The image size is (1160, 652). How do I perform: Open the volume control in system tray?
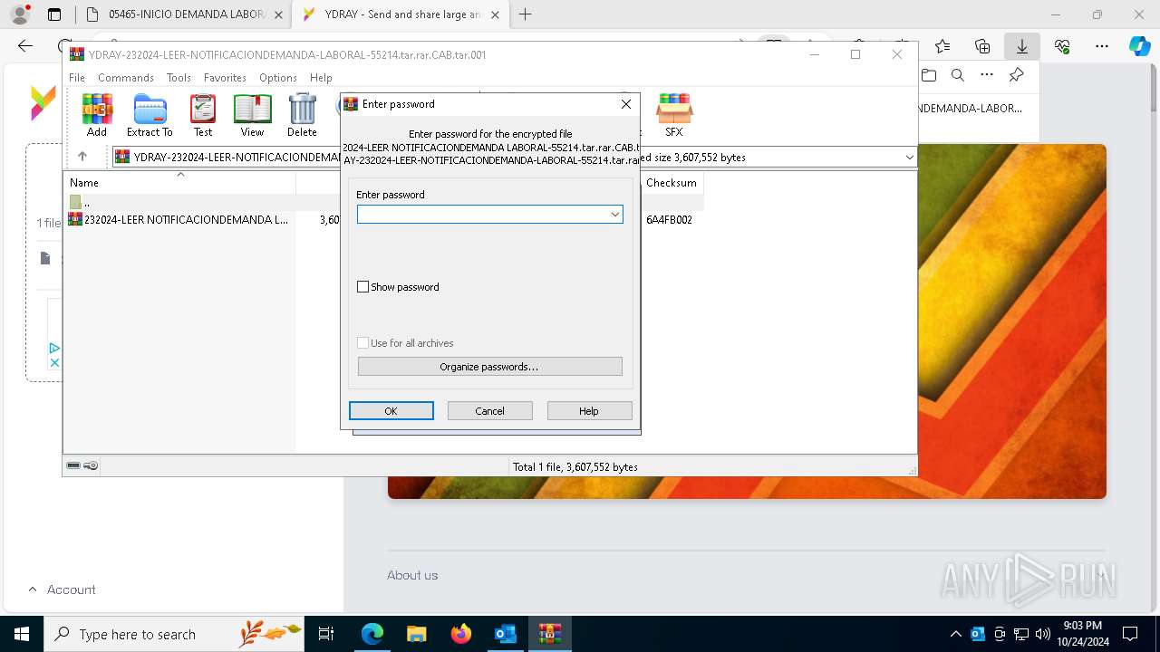pos(1043,634)
